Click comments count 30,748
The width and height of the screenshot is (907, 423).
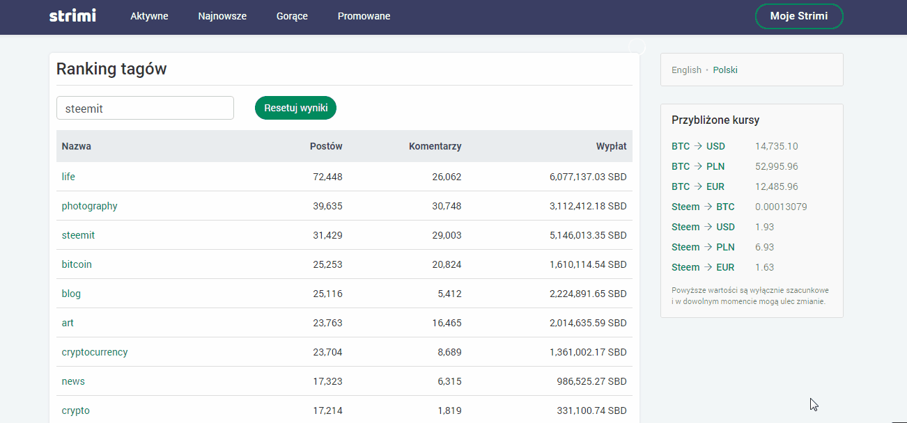click(447, 206)
